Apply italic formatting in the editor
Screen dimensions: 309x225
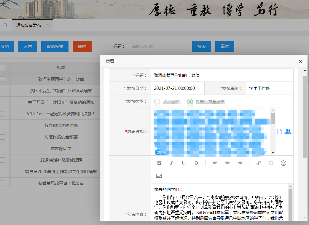[171, 163]
